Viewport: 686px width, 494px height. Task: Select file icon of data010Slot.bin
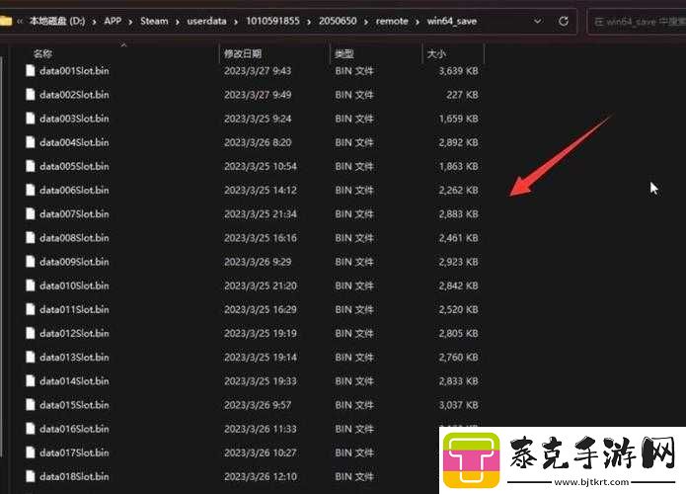pos(31,286)
